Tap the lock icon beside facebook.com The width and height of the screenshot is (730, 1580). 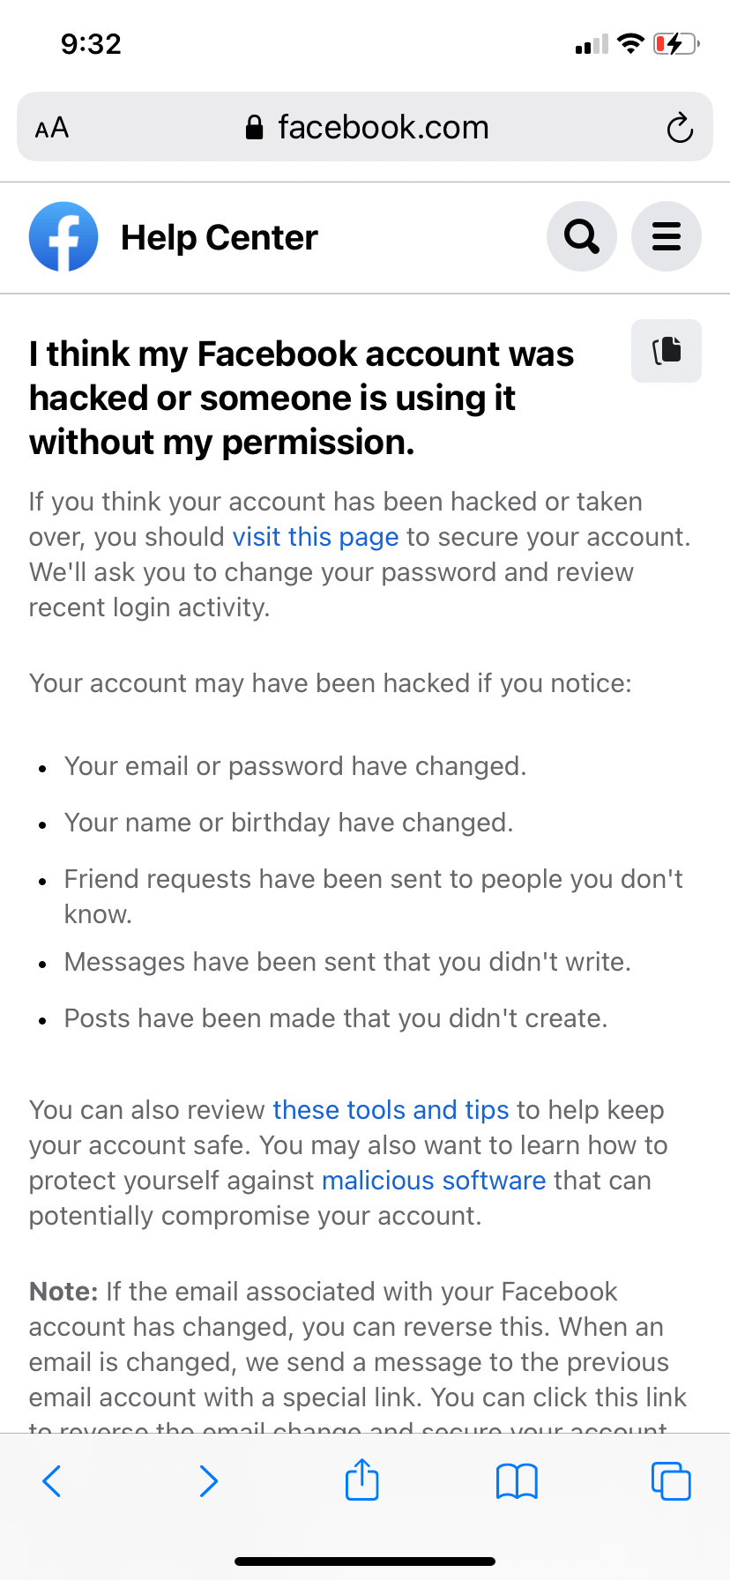coord(254,128)
